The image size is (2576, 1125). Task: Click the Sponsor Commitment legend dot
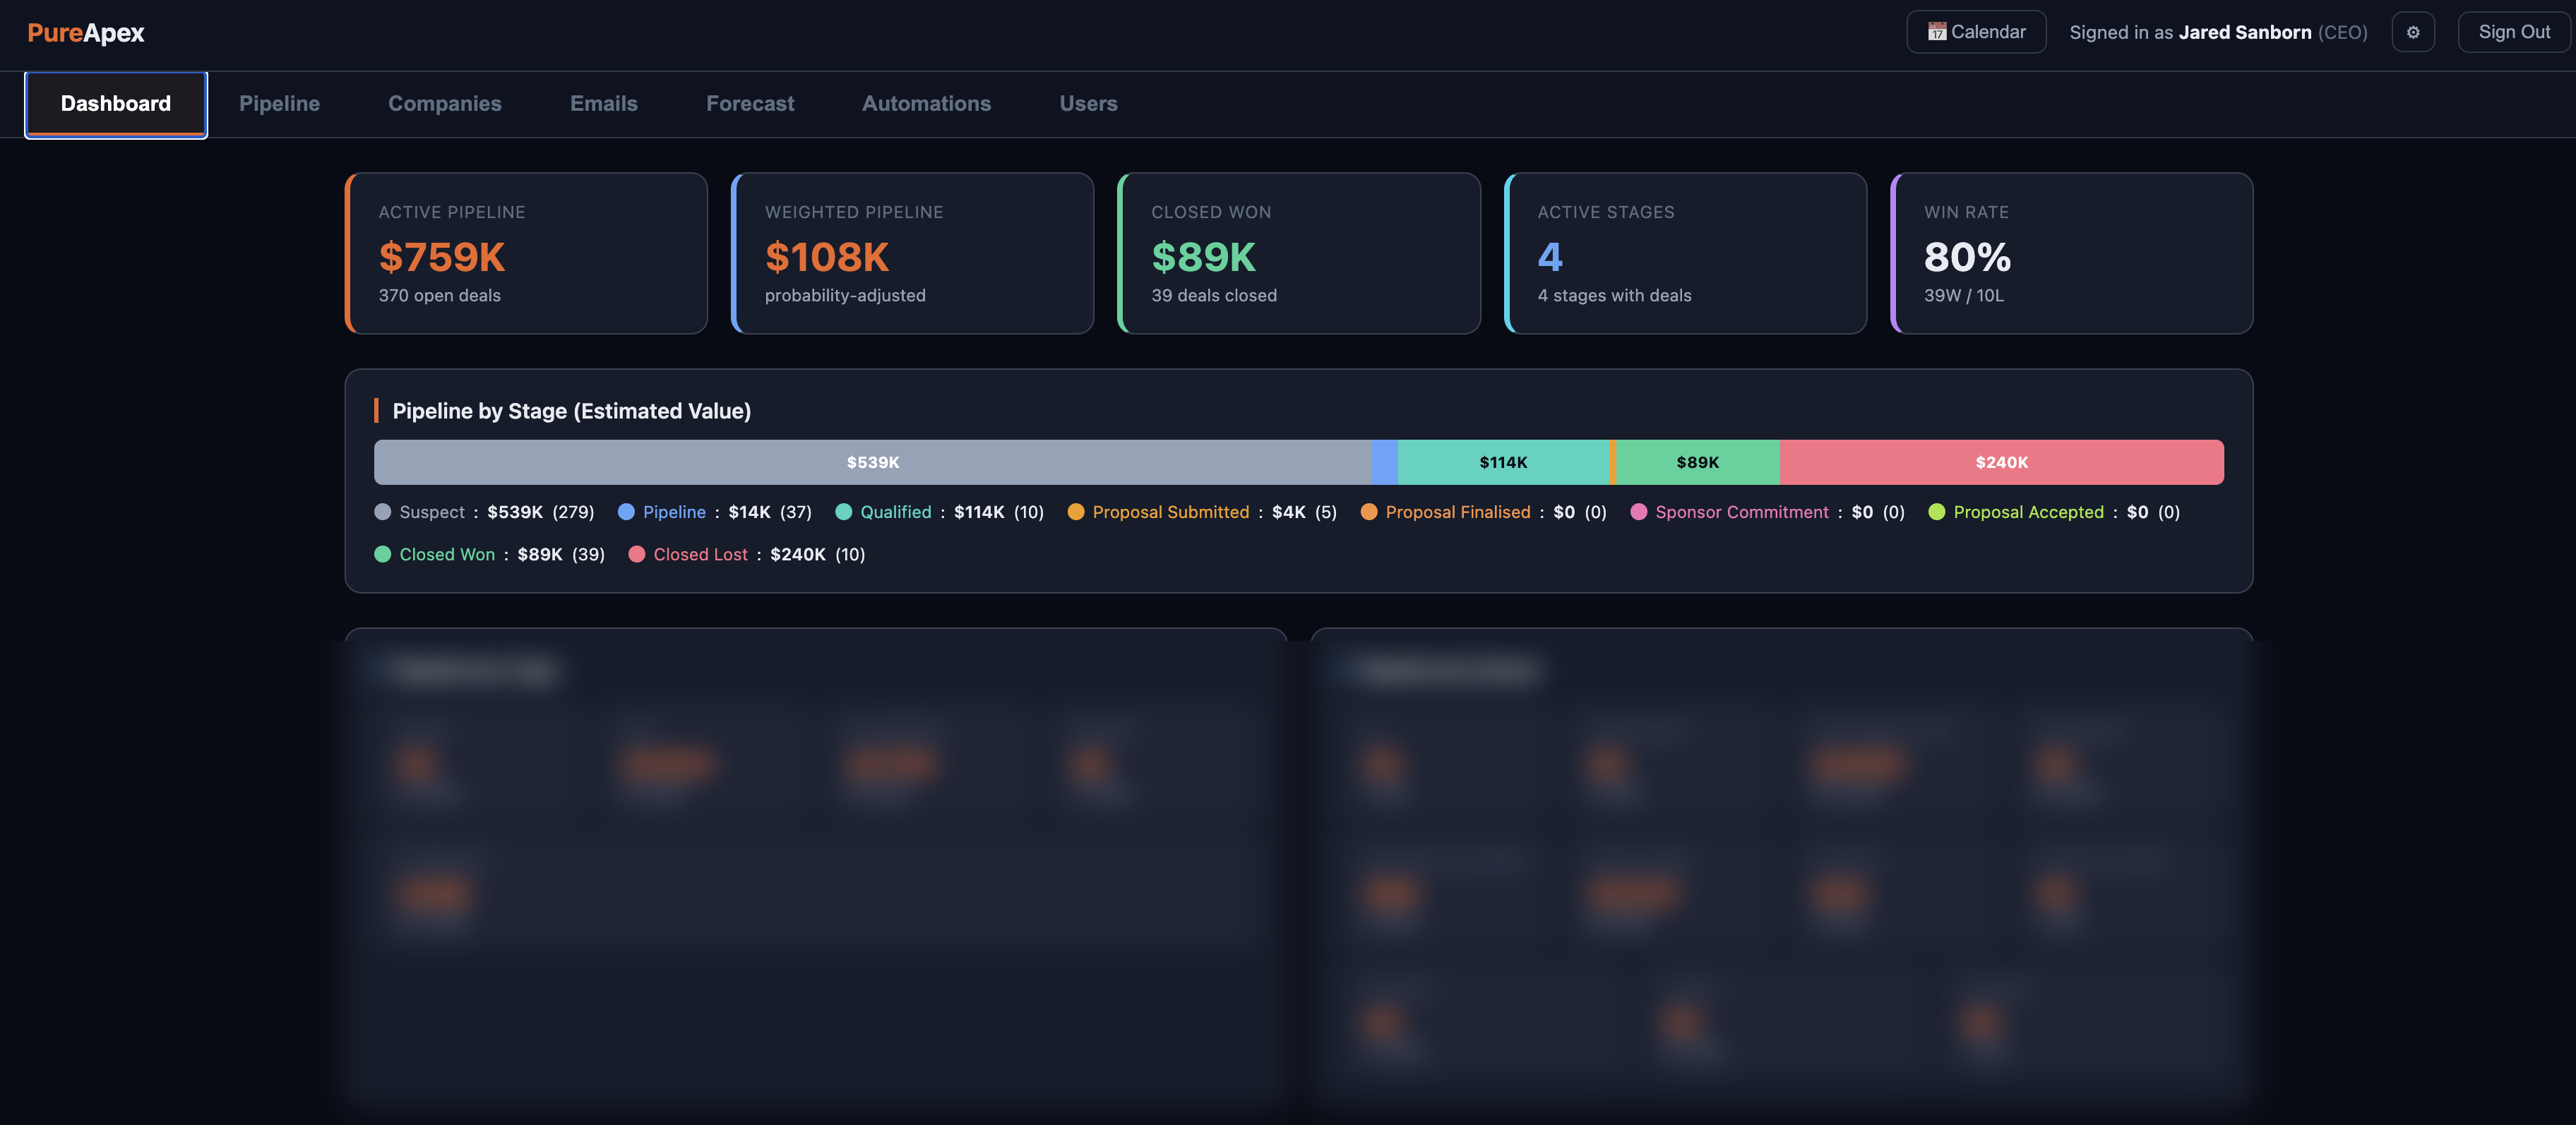pos(1638,512)
